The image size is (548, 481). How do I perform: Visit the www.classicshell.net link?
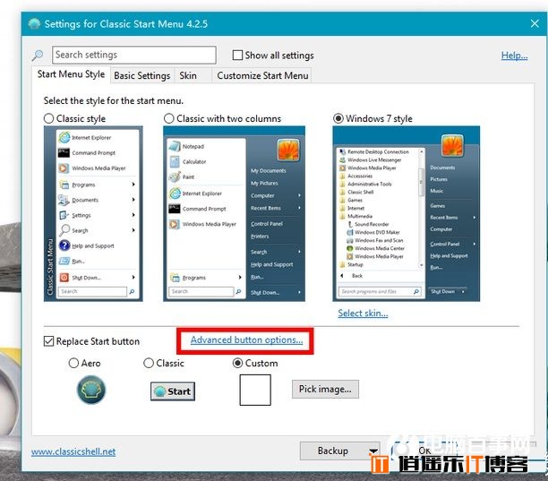click(73, 451)
